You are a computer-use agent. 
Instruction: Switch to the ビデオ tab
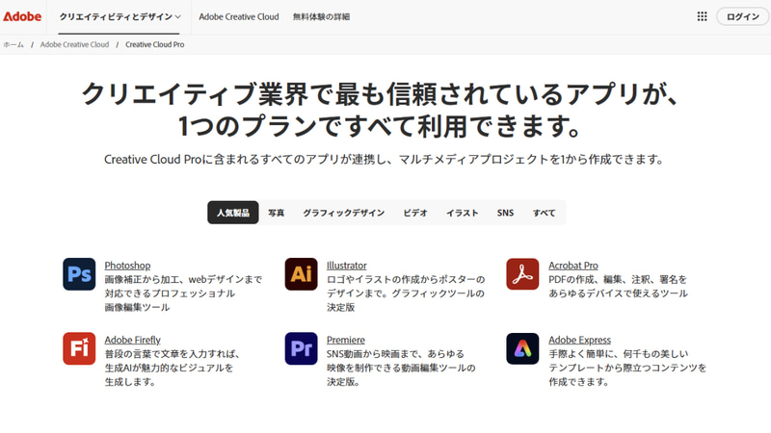tap(415, 213)
